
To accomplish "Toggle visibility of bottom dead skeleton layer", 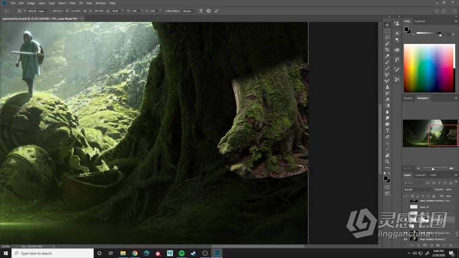I will point(405,239).
